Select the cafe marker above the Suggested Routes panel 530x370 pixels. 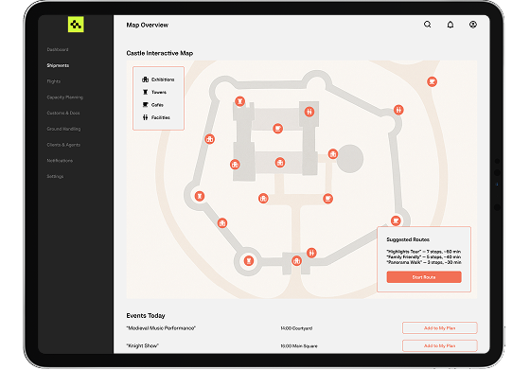point(396,220)
